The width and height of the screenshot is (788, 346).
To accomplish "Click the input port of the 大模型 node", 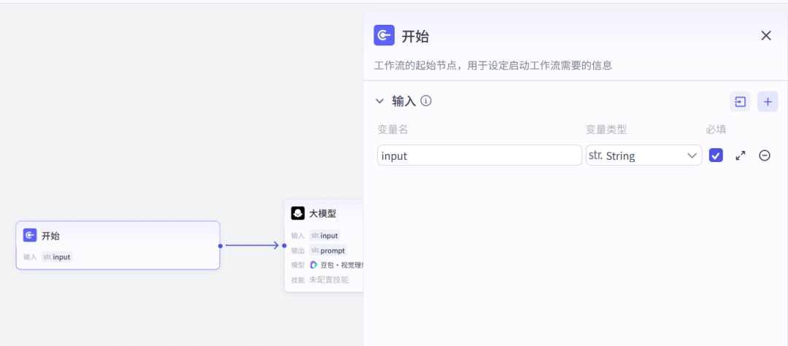I will [x=284, y=245].
